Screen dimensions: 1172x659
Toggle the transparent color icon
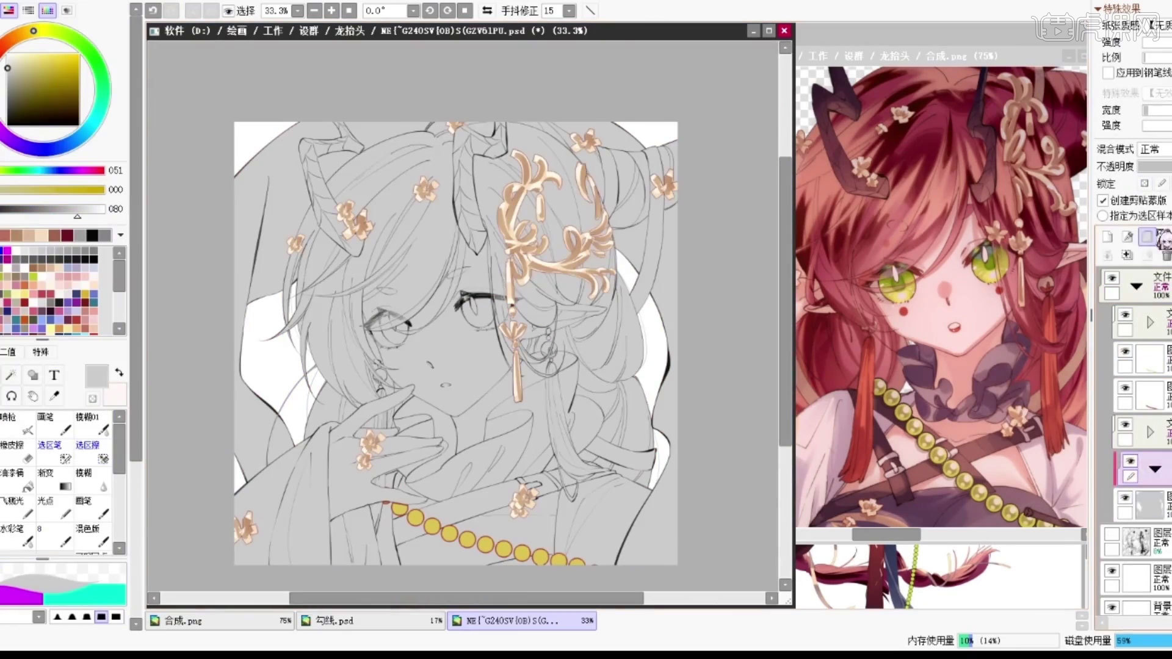point(92,398)
